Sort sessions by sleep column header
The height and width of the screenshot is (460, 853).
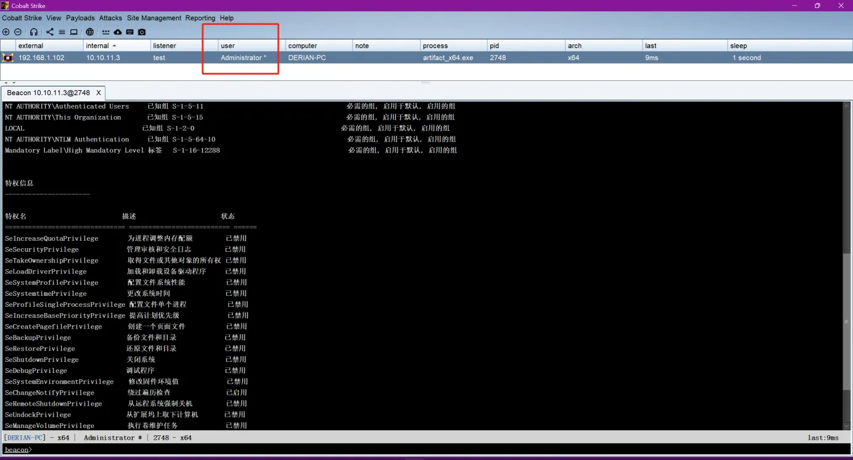point(790,46)
